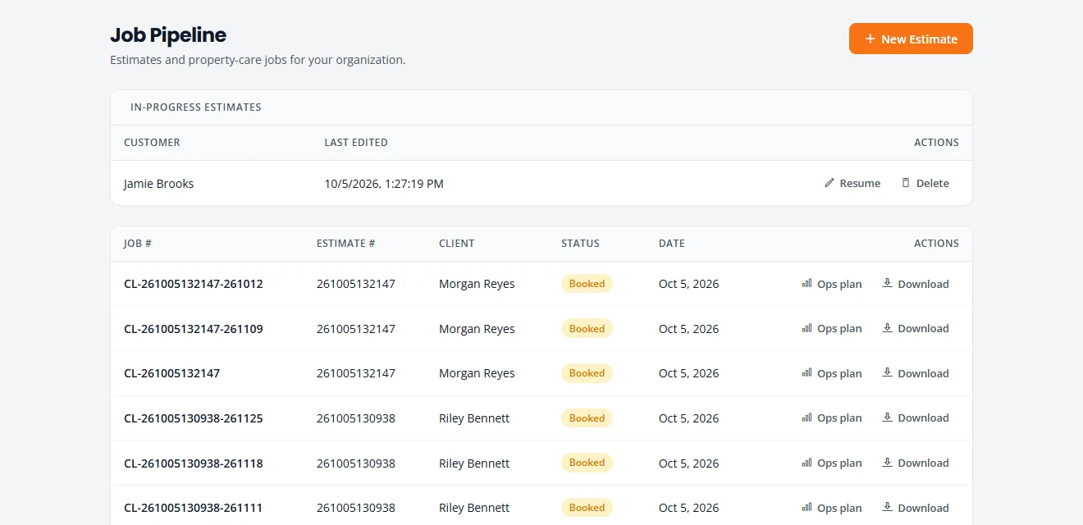This screenshot has width=1083, height=525.
Task: Click chart icon for job CL-261005132147-261012
Action: [x=807, y=284]
